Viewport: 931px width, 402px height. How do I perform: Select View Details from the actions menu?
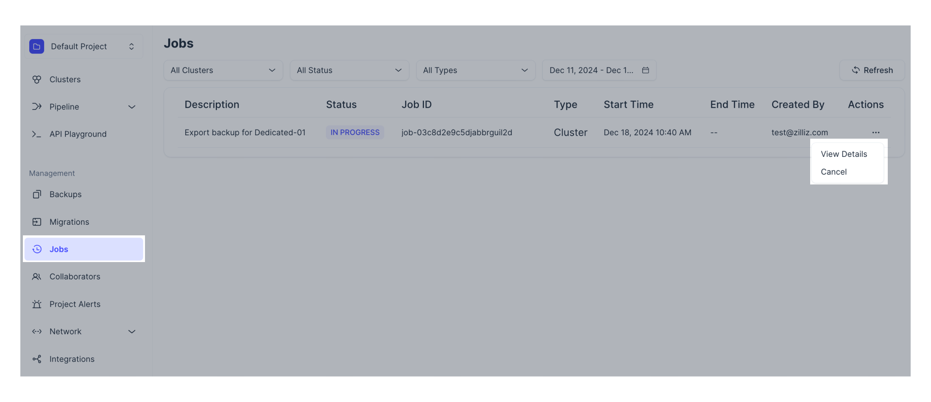tap(844, 154)
